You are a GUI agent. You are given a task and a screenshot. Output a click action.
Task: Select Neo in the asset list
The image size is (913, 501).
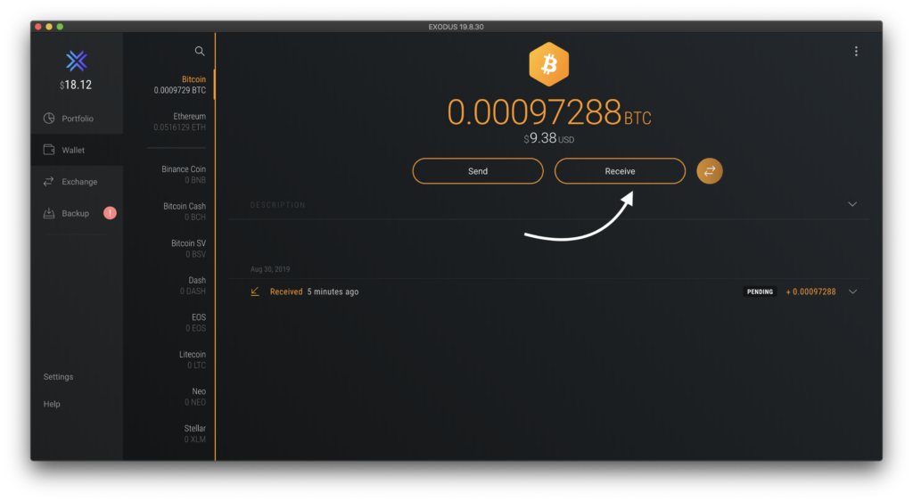[195, 397]
